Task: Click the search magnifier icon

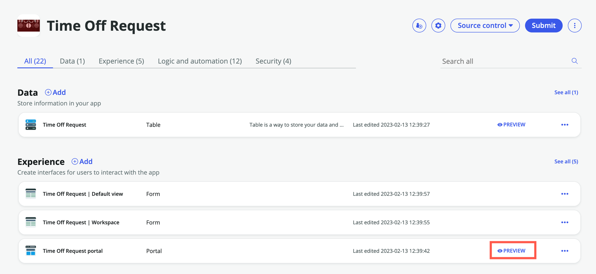Action: click(575, 61)
